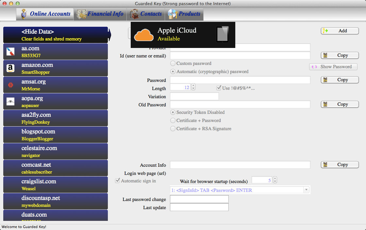The image size is (366, 230).
Task: Click the Password input field
Action: (x=240, y=80)
